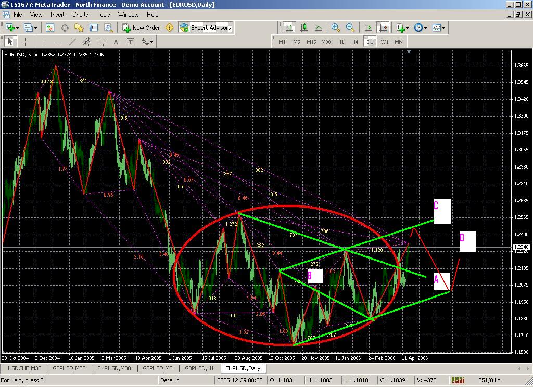
Task: Open the Charts menu
Action: click(x=80, y=15)
